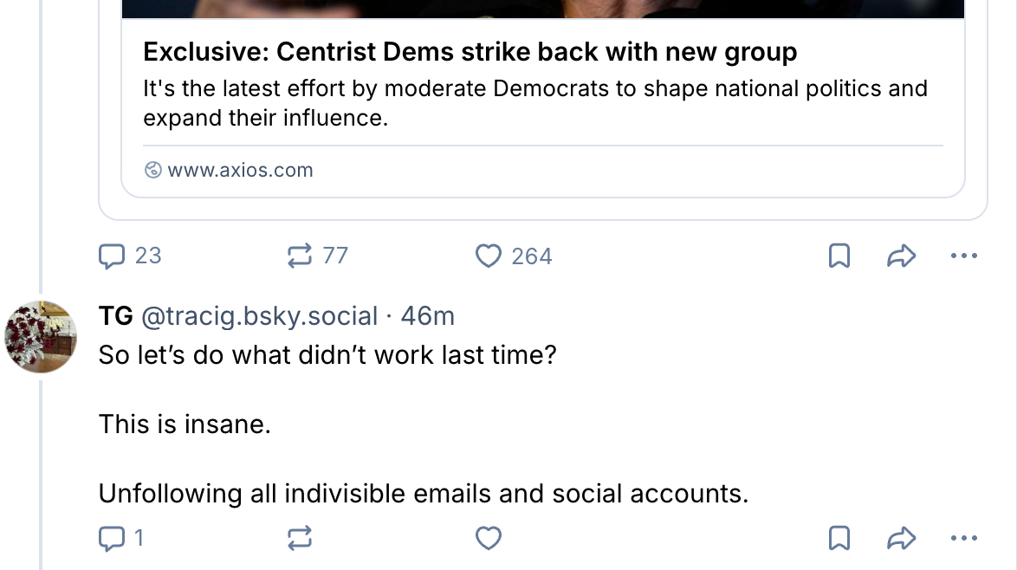
Task: Open the 46m timestamp link
Action: [427, 317]
